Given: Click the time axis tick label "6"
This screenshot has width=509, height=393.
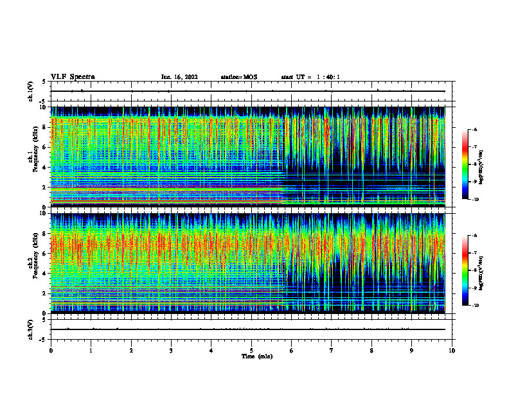Looking at the screenshot, I should pos(291,351).
